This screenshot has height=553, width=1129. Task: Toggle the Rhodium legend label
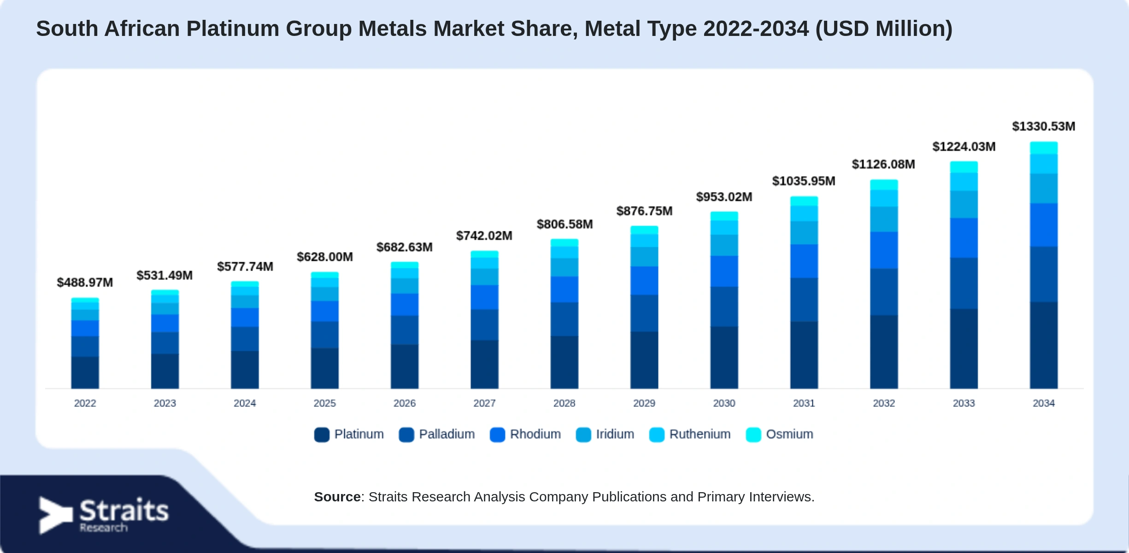(x=535, y=434)
